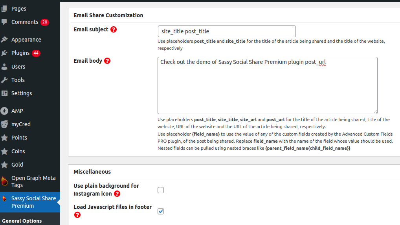Select General Options submenu link

pyautogui.click(x=22, y=221)
